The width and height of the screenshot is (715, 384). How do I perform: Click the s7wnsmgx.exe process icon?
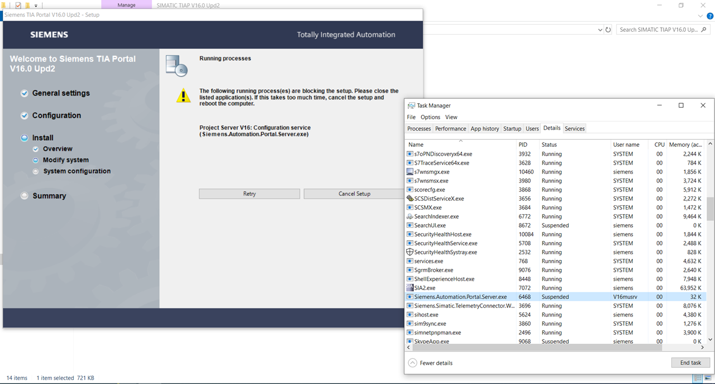click(x=410, y=172)
